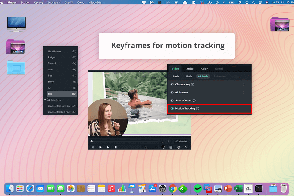294x196 pixels.
Task: Select the AR category
Action: pyautogui.click(x=62, y=88)
